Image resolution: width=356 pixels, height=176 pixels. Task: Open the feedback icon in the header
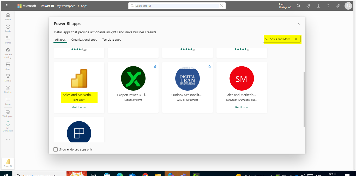[x=338, y=6]
